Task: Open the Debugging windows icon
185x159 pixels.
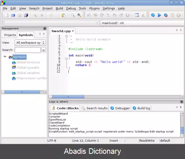Action: tap(137, 15)
